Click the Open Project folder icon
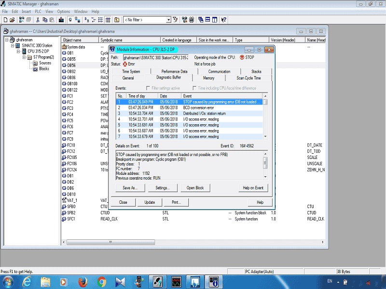 click(x=12, y=20)
